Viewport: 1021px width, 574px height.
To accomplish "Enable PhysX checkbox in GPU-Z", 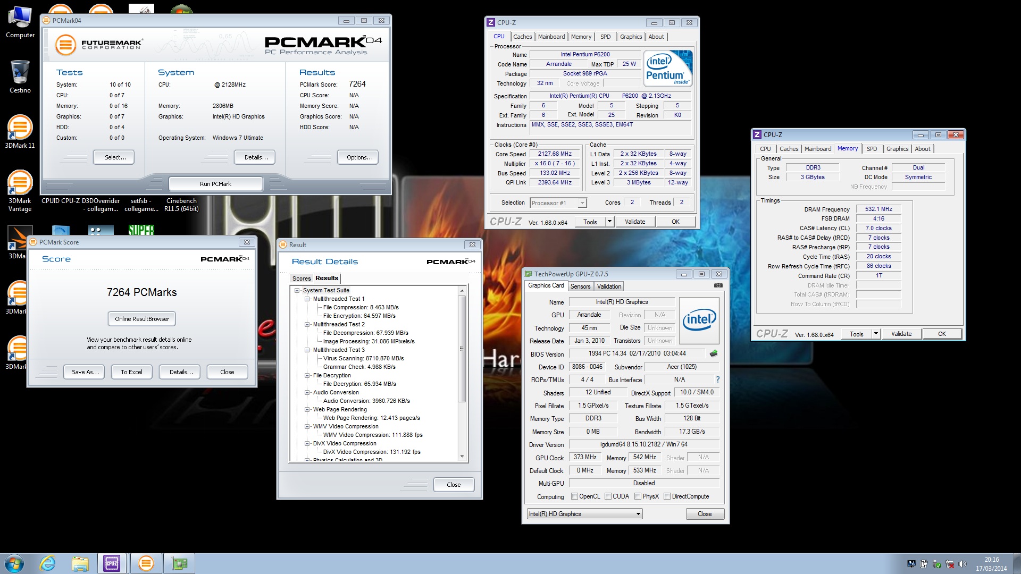I will coord(638,496).
